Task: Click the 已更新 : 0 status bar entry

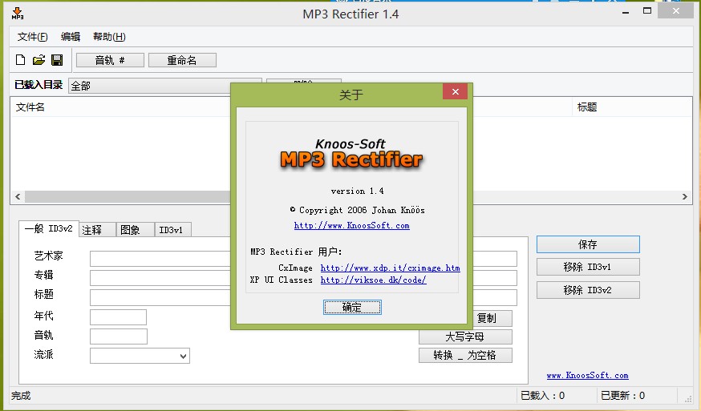Action: pyautogui.click(x=622, y=395)
